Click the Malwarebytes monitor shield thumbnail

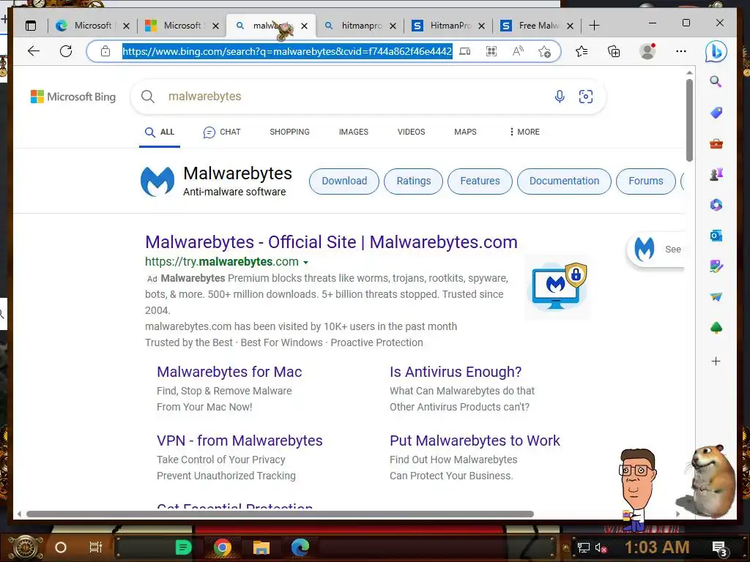click(x=557, y=287)
